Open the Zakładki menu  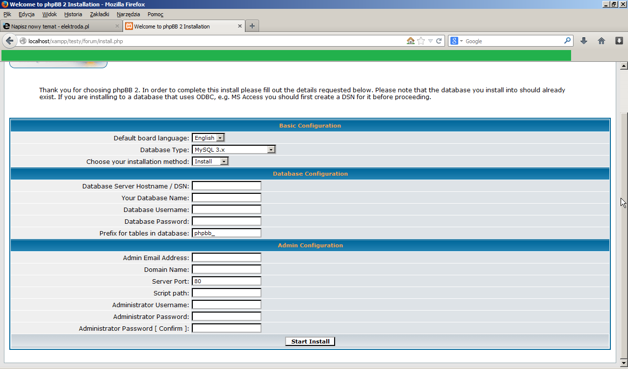click(100, 14)
